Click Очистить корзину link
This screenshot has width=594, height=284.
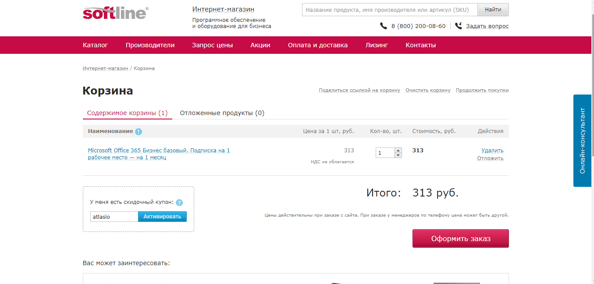428,90
